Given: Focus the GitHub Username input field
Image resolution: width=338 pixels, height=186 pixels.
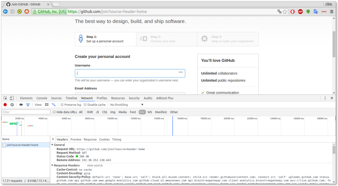Looking at the screenshot, I should click(x=130, y=73).
